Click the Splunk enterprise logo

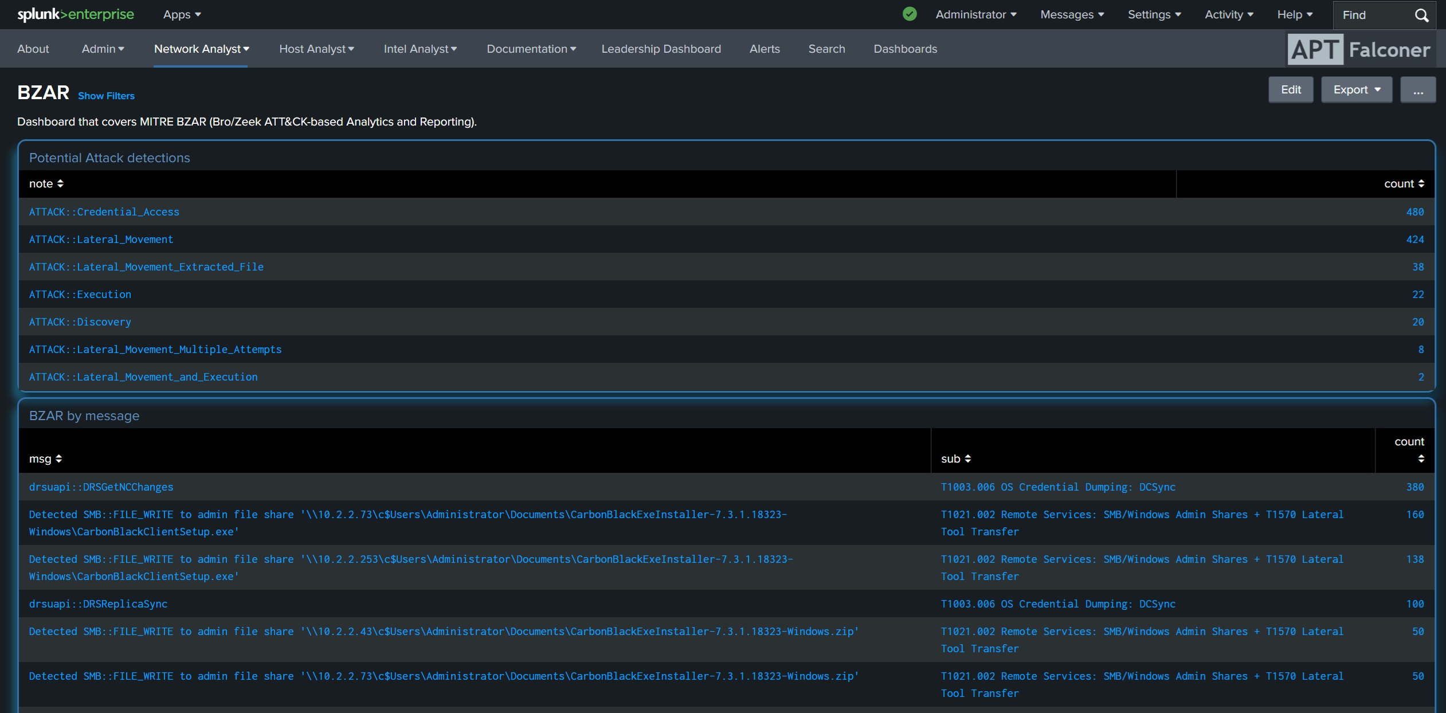[x=76, y=14]
